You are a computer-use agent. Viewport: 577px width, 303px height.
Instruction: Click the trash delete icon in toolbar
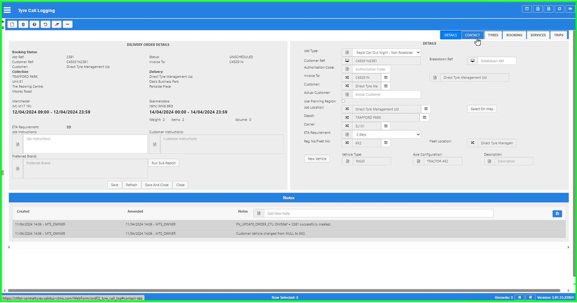coord(23,24)
